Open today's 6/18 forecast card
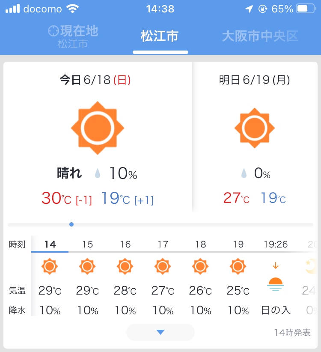The height and width of the screenshot is (352, 321). coord(98,137)
